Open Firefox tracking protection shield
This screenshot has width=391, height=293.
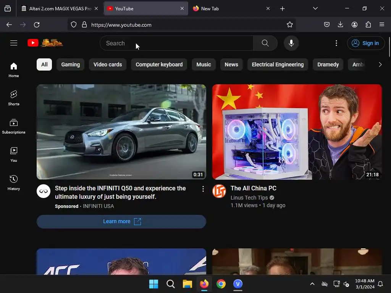(x=74, y=25)
